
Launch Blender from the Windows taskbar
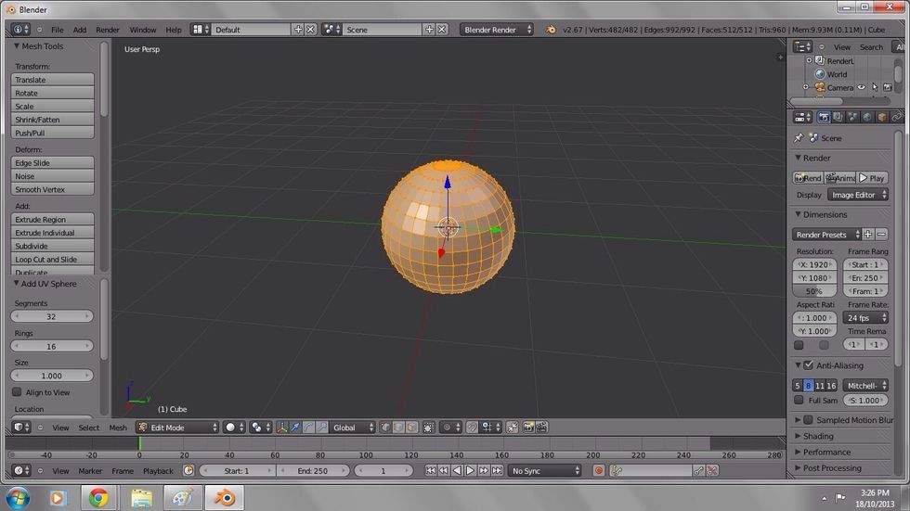[x=224, y=498]
